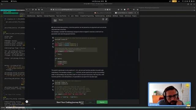Open Topic-wise Practice menu
The width and height of the screenshot is (196, 110).
[61, 16]
